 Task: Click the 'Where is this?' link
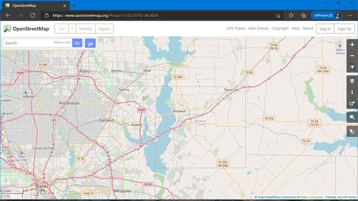point(62,42)
